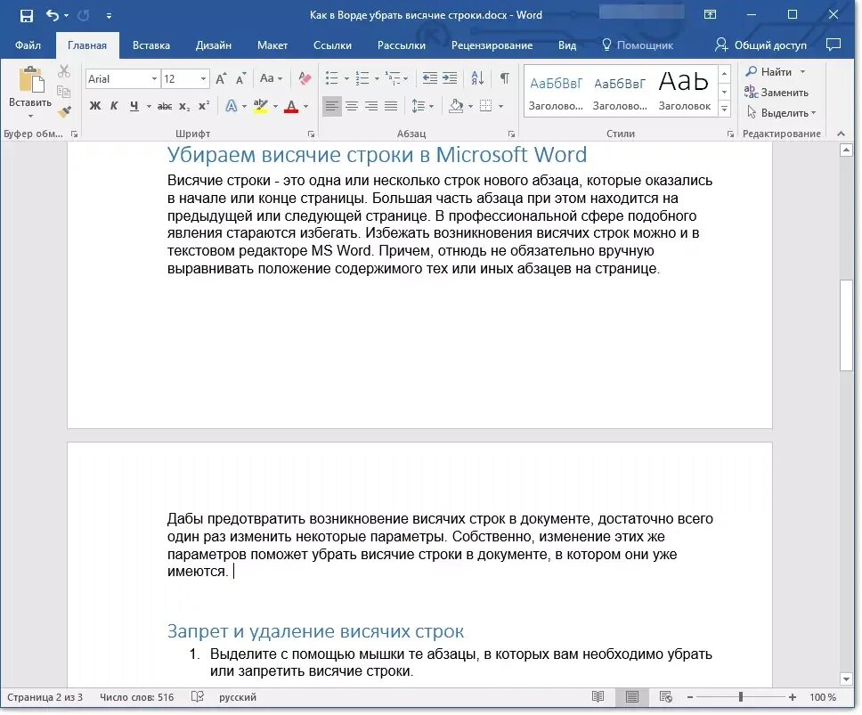Screen dimensions: 862x715
Task: Center-align the paragraph
Action: (x=352, y=106)
